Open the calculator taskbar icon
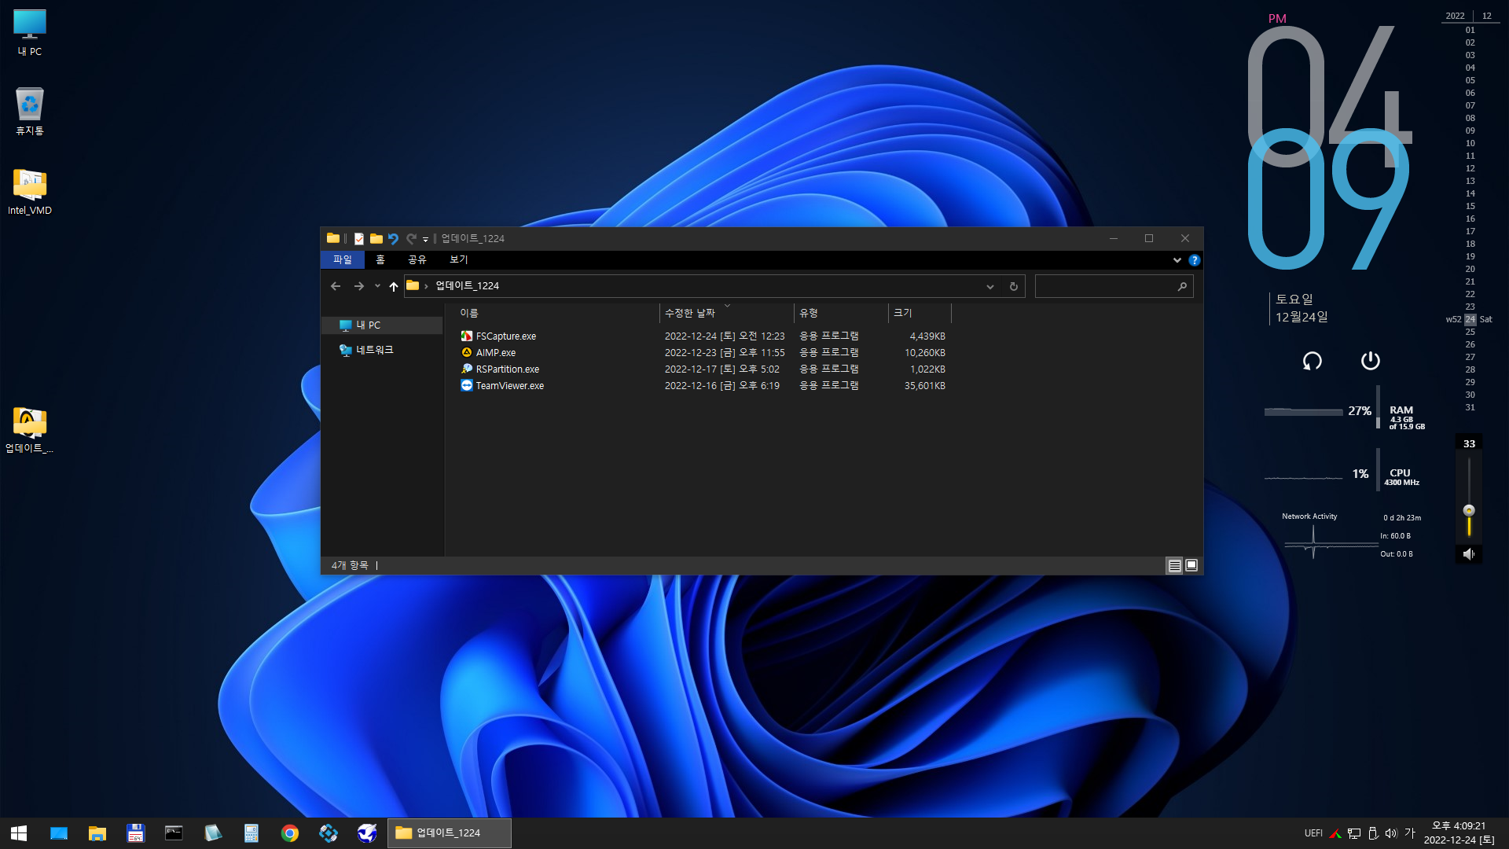The image size is (1509, 849). pos(251,833)
